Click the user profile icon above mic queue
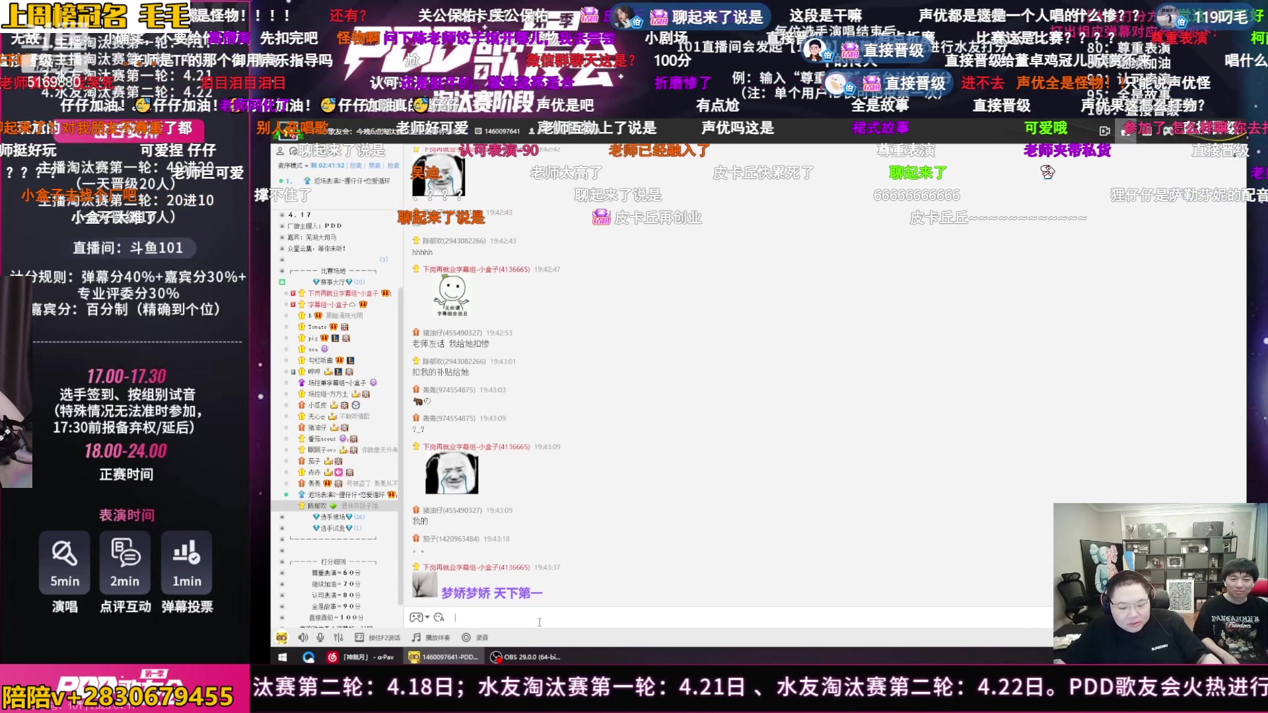The width and height of the screenshot is (1268, 713). point(280,151)
